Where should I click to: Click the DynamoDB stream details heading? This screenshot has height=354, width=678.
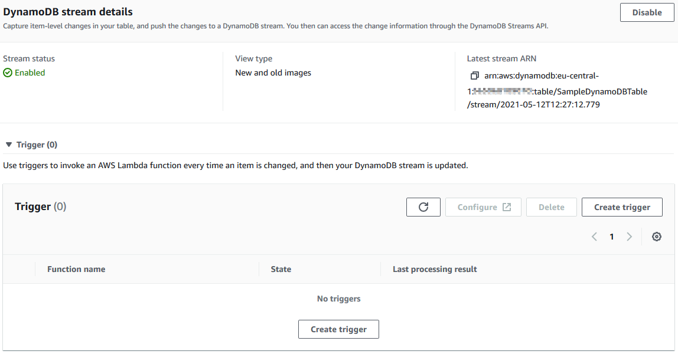68,12
